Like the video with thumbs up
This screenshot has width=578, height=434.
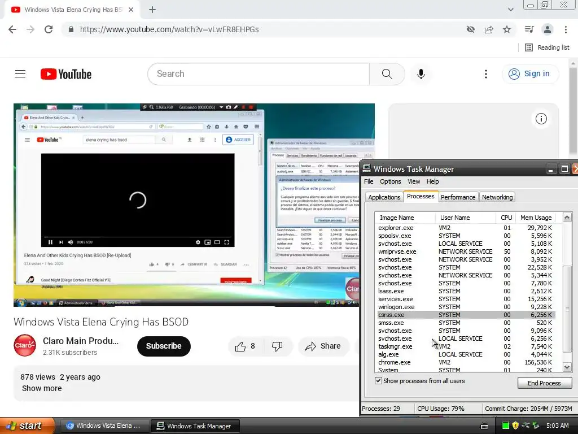(246, 346)
